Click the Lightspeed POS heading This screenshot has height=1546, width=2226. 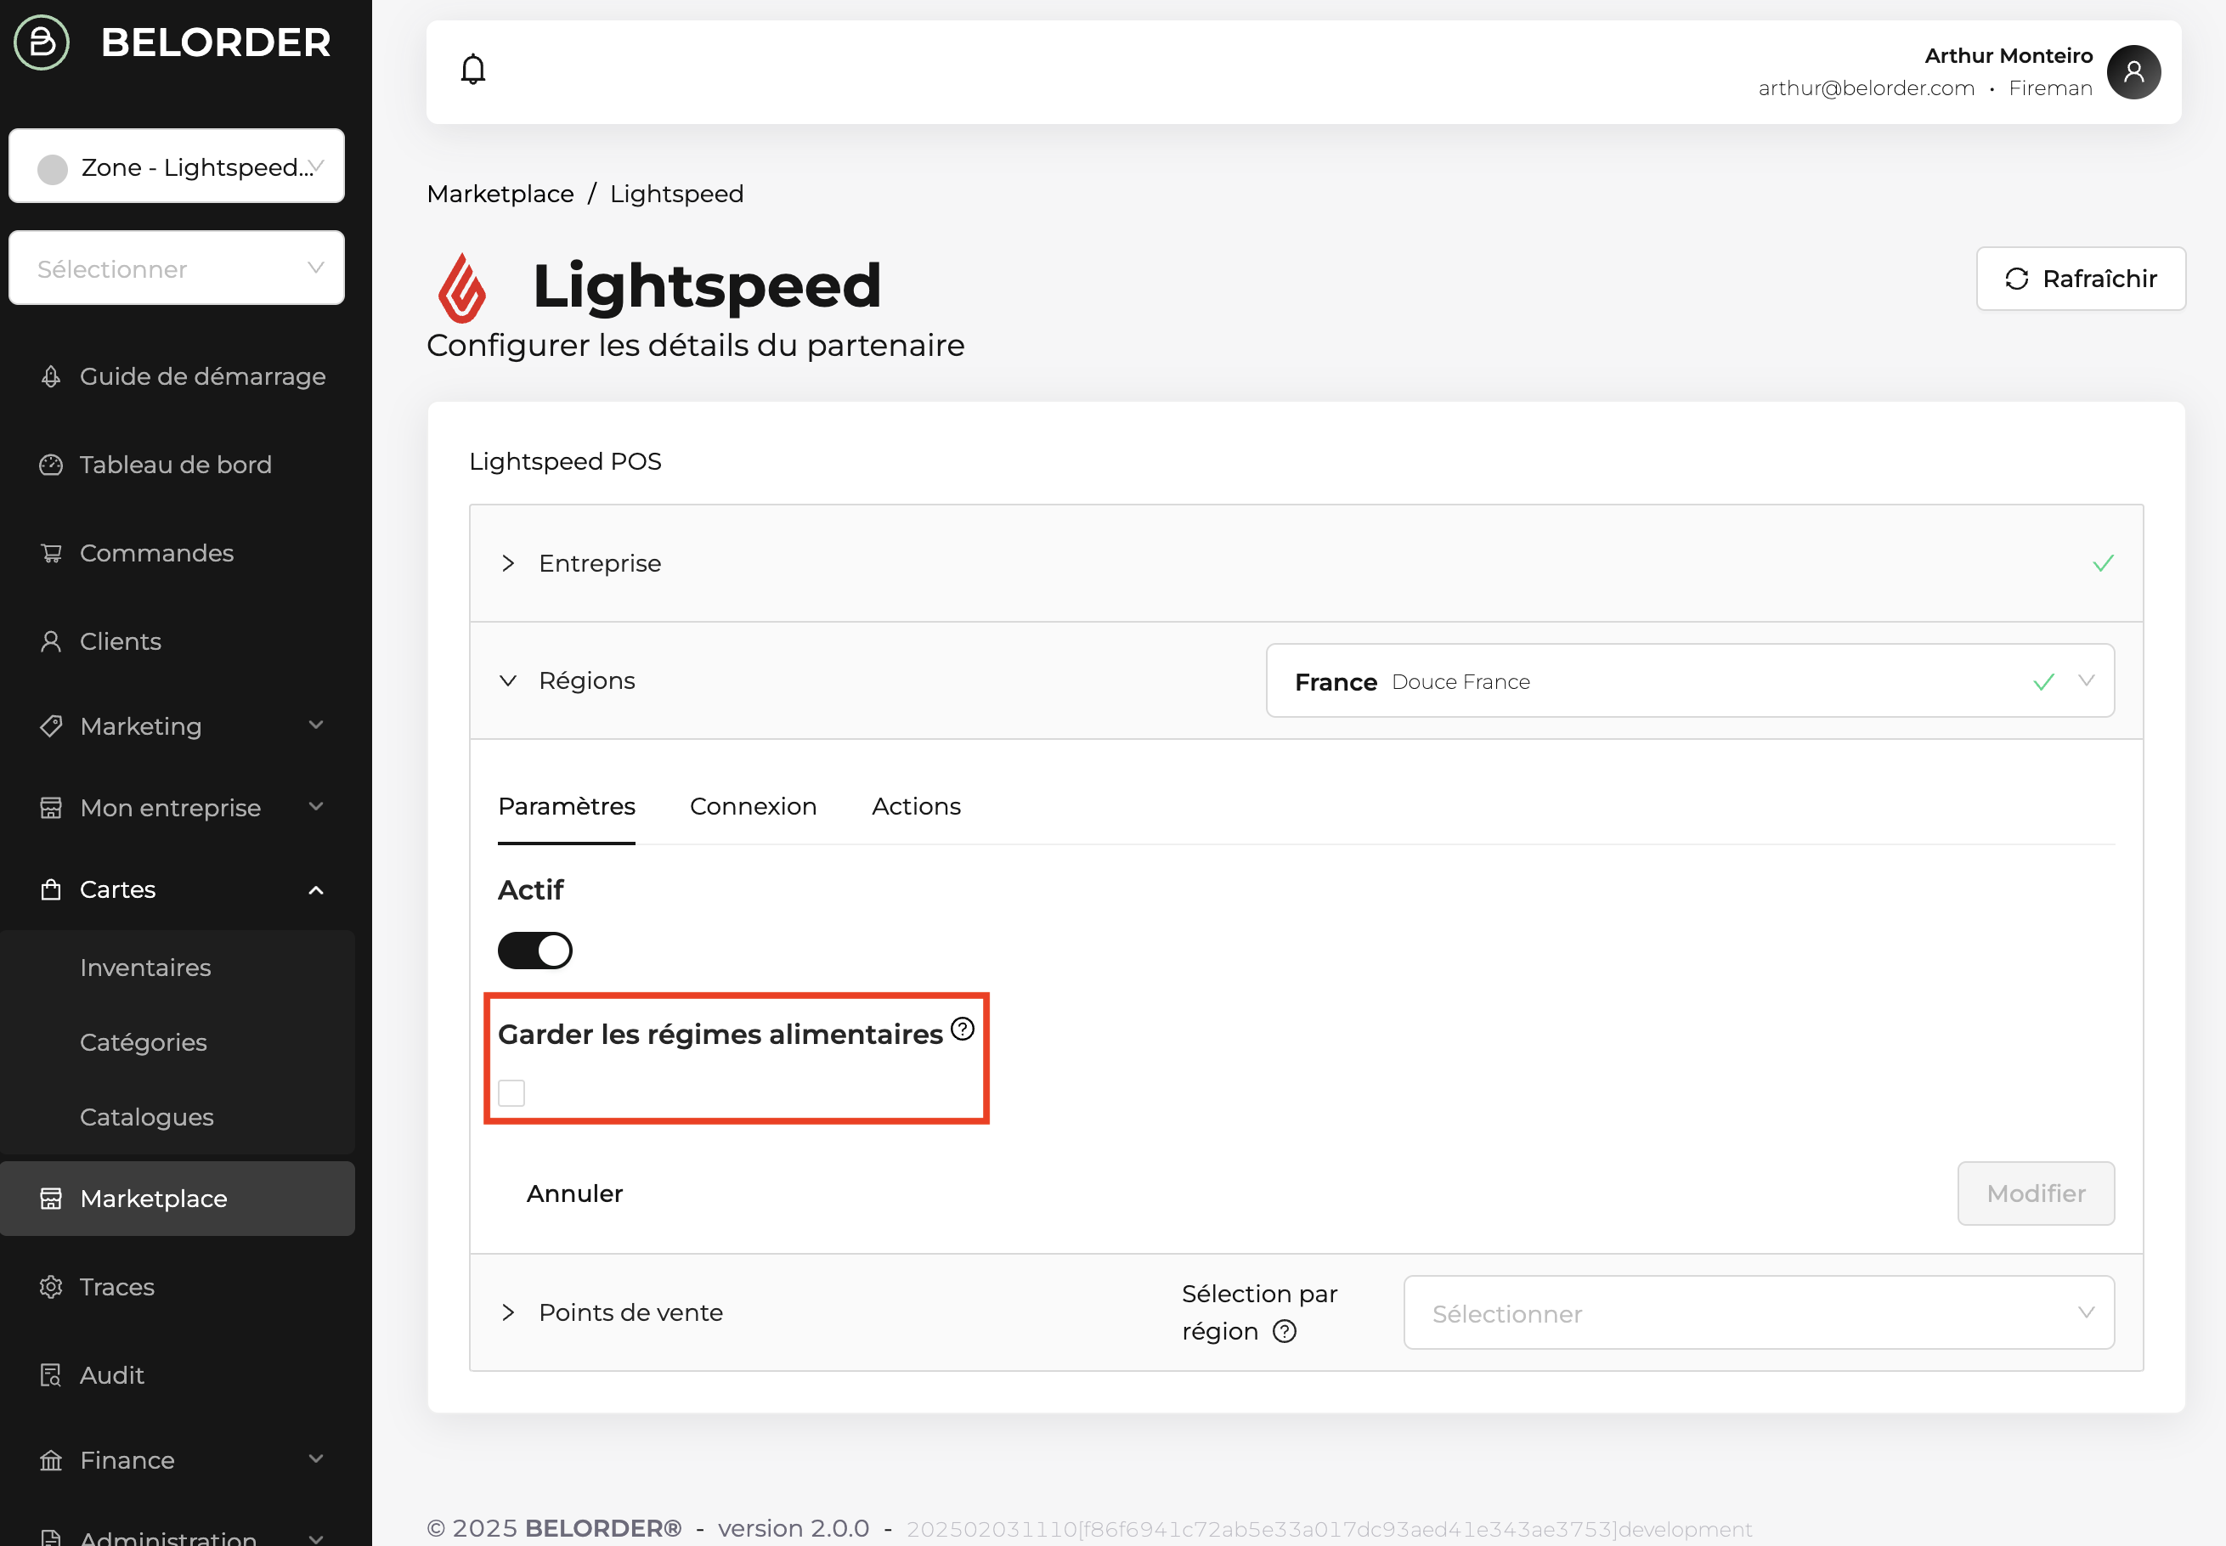565,461
